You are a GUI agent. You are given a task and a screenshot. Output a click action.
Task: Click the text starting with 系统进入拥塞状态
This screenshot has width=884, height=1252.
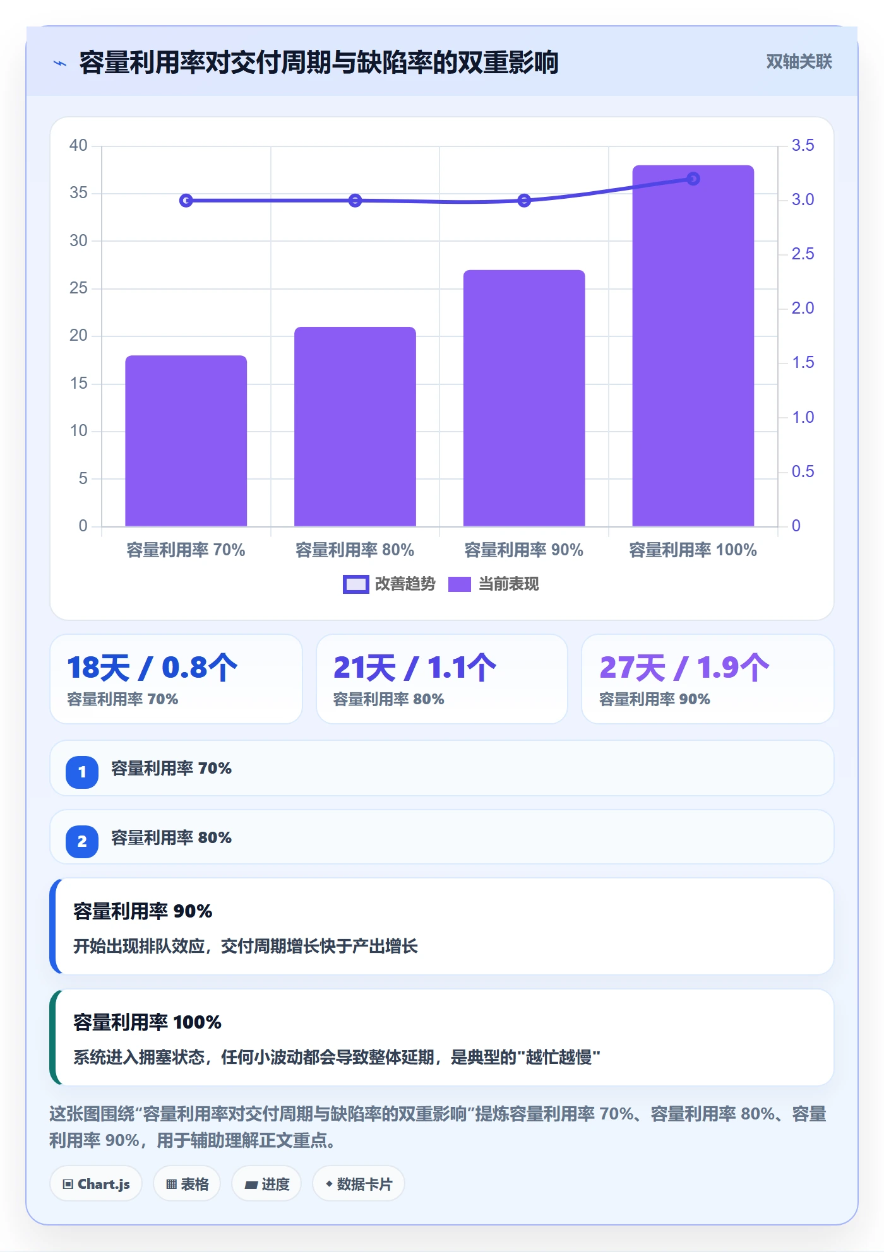click(x=337, y=1057)
